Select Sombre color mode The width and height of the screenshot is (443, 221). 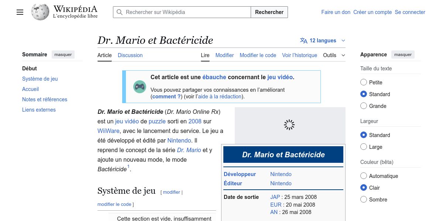coord(364,200)
